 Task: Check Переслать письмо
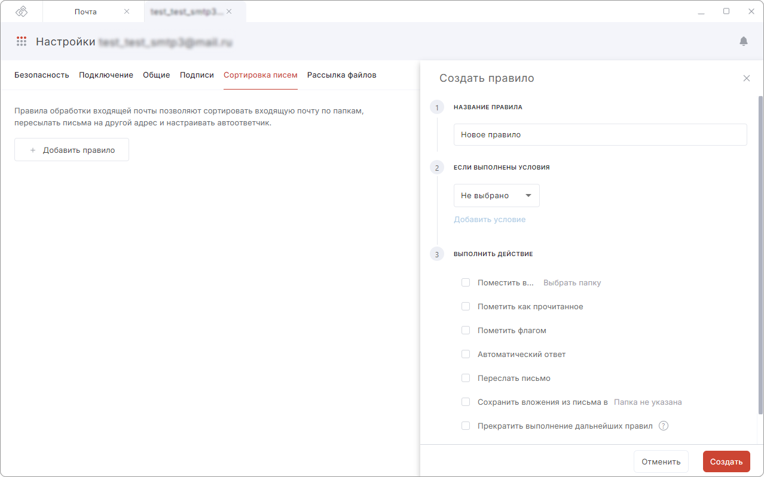(466, 378)
